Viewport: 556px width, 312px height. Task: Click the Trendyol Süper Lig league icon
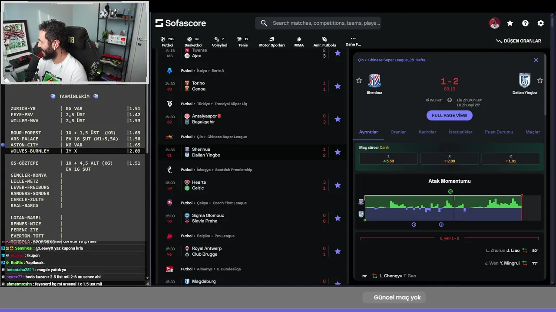(169, 104)
